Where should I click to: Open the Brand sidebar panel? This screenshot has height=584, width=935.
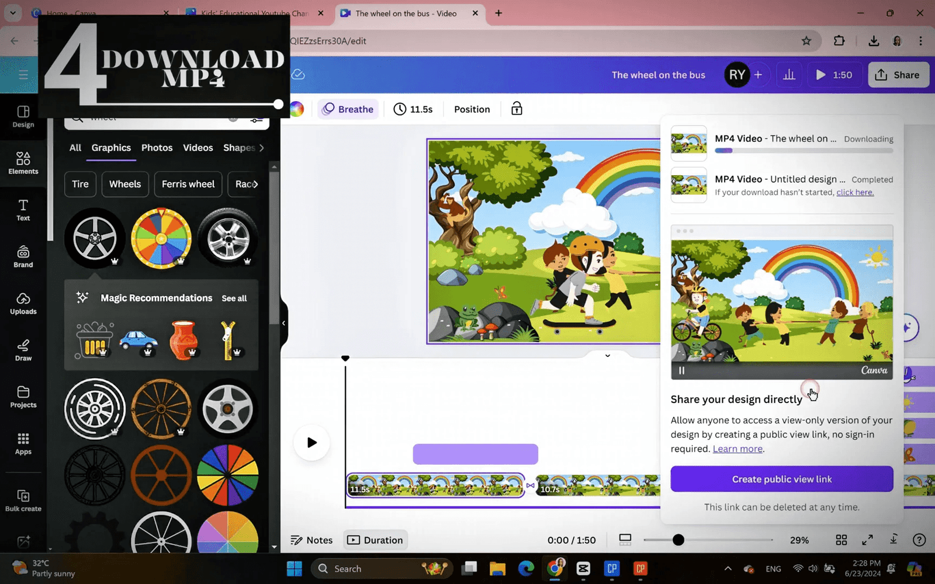tap(23, 256)
